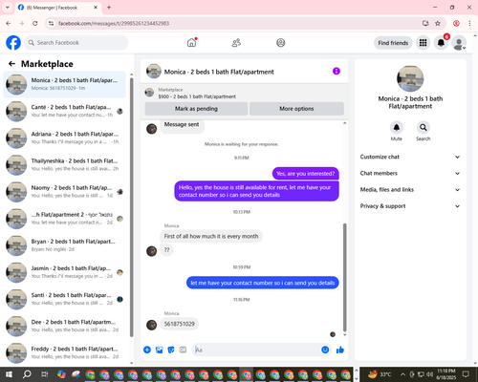Open the Friends icon in top navigation
Image resolution: width=478 pixels, height=382 pixels.
click(236, 43)
